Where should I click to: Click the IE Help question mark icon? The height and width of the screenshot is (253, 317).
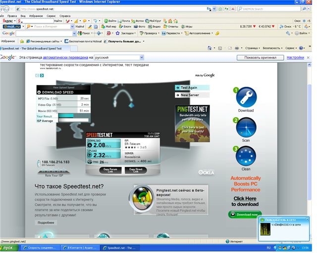(301, 48)
